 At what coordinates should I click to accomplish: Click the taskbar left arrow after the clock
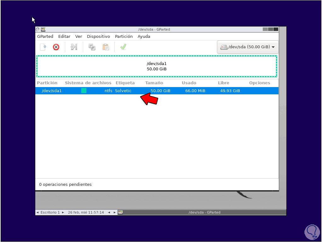(x=109, y=212)
